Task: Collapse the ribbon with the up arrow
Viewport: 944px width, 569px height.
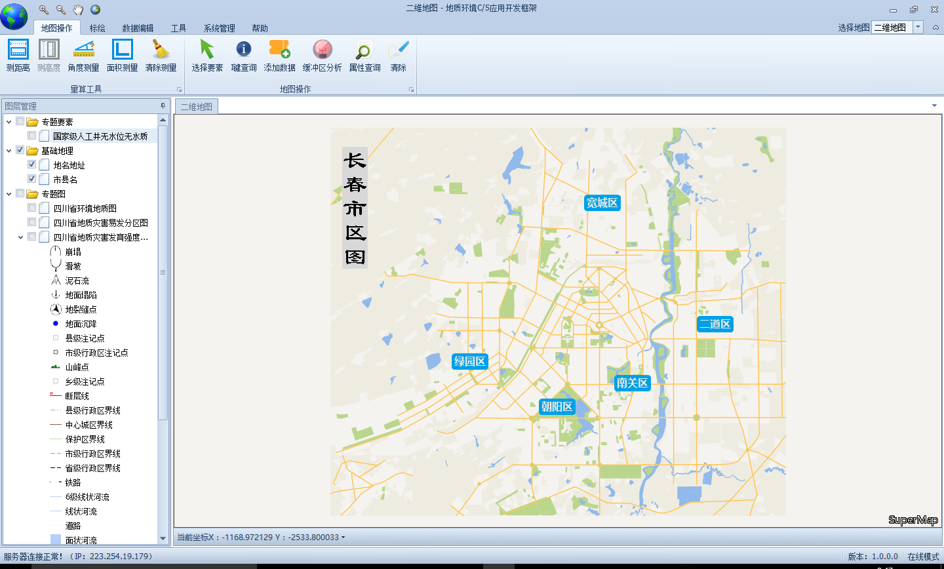Action: pos(935,28)
